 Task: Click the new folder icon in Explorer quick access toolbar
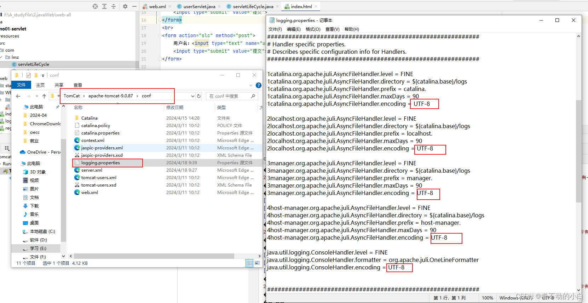tap(36, 75)
